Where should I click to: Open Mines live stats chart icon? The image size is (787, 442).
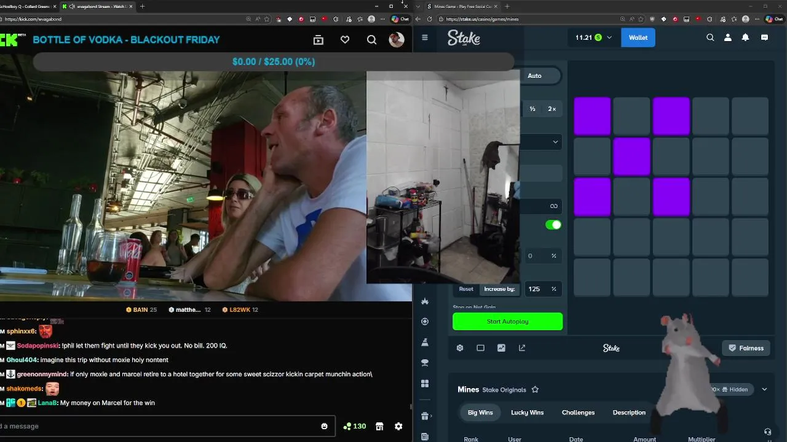[x=501, y=348]
